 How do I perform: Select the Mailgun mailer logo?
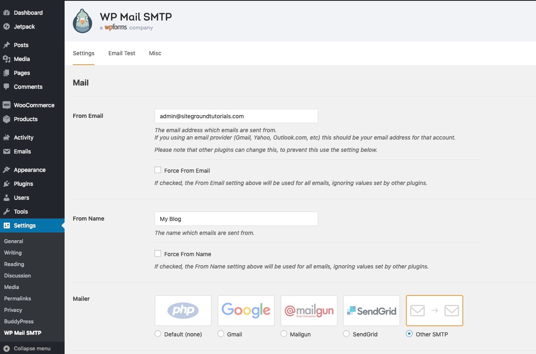(x=309, y=310)
